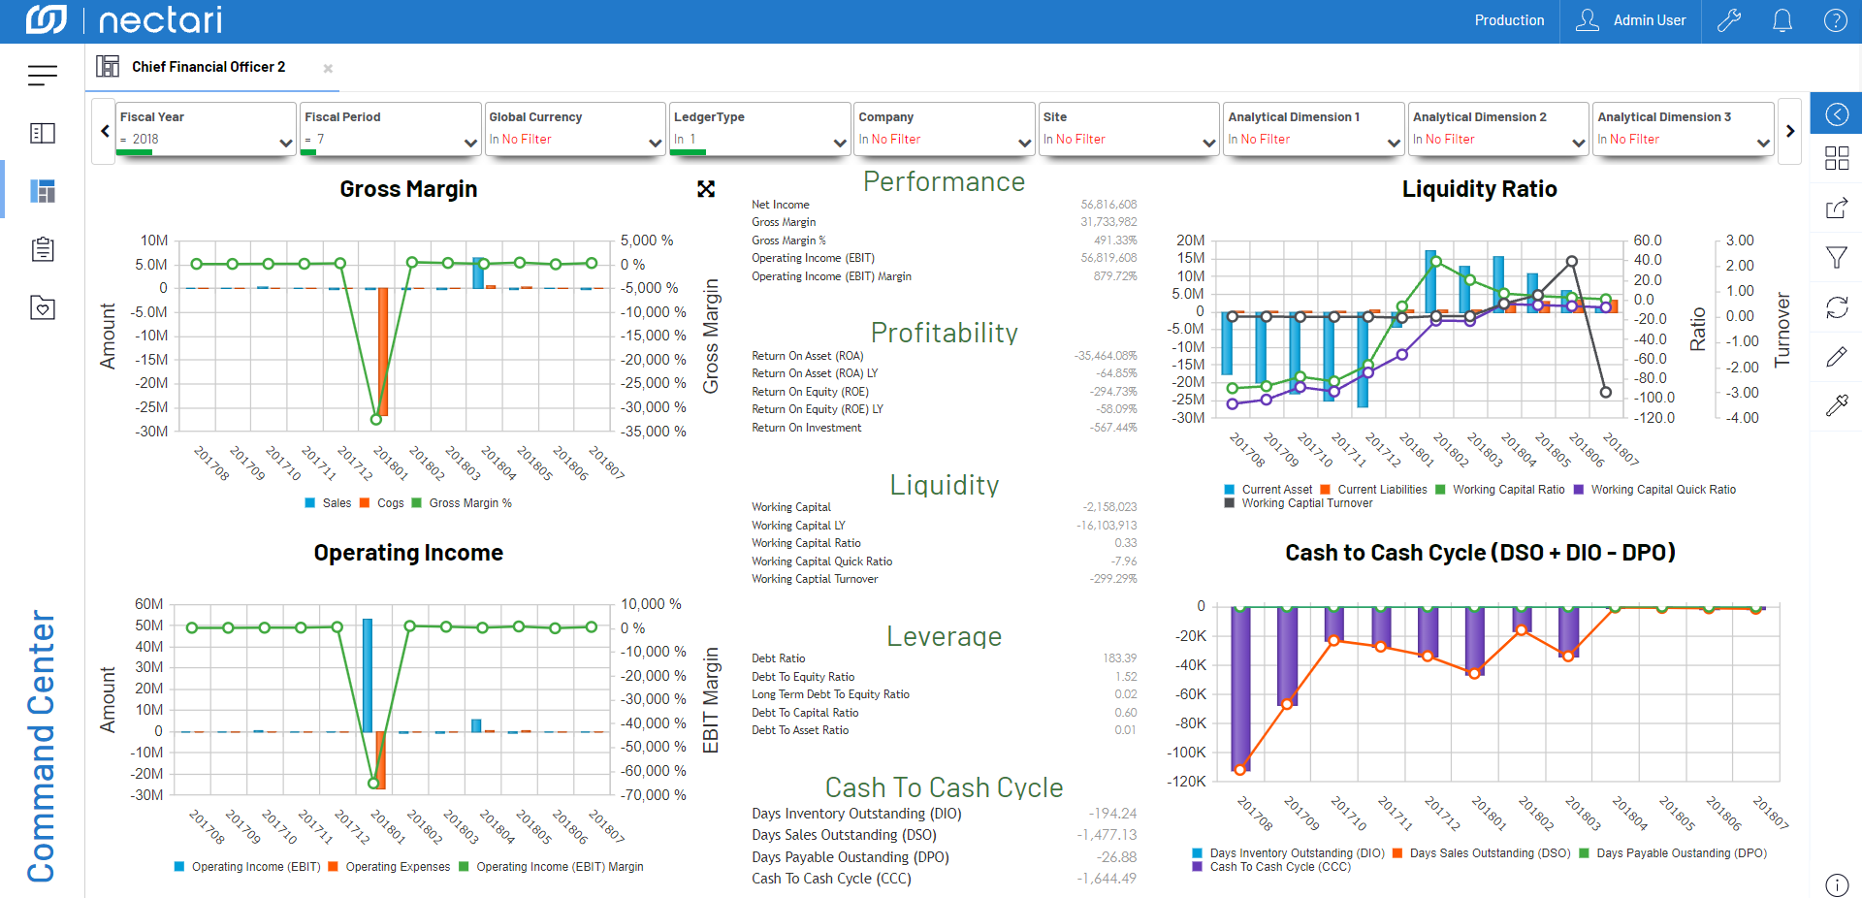This screenshot has height=898, width=1862.
Task: Select the pencil edit icon
Action: tap(1836, 357)
